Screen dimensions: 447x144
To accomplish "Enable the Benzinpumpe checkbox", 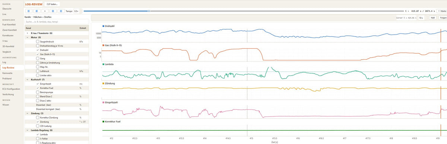I will tap(38, 92).
